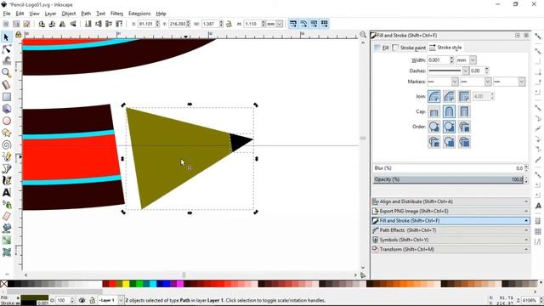This screenshot has width=544, height=306.
Task: Select the Rectangle tool
Action: (x=6, y=97)
